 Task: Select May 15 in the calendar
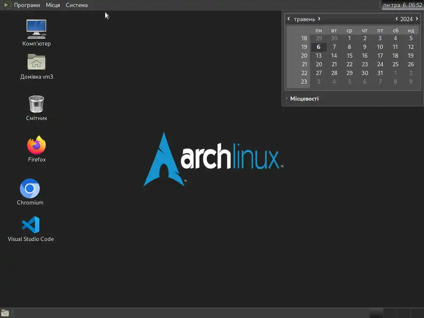[349, 56]
